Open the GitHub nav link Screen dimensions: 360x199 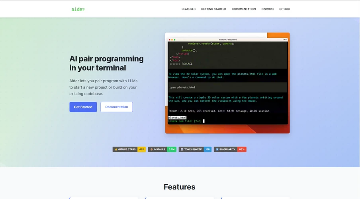[284, 9]
